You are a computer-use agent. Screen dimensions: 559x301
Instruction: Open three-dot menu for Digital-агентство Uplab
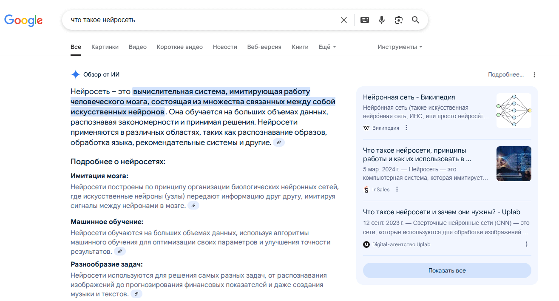[527, 244]
